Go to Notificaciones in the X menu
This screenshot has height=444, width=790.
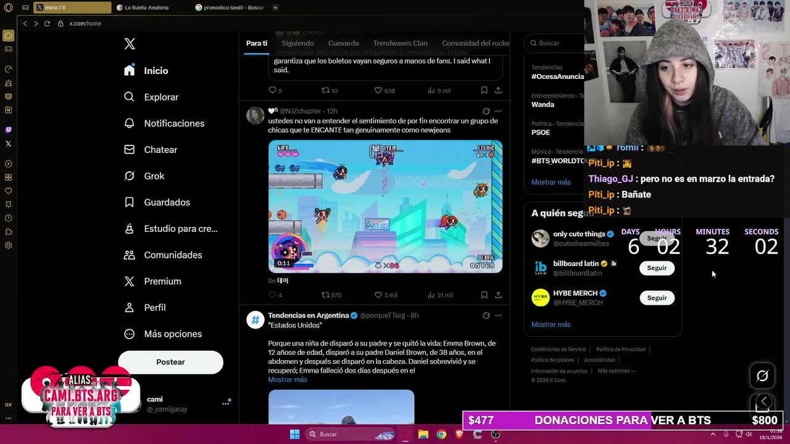coord(164,123)
